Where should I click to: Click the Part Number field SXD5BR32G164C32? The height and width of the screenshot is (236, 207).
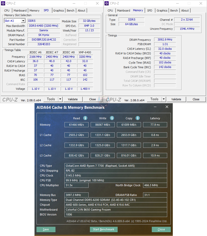44,40
